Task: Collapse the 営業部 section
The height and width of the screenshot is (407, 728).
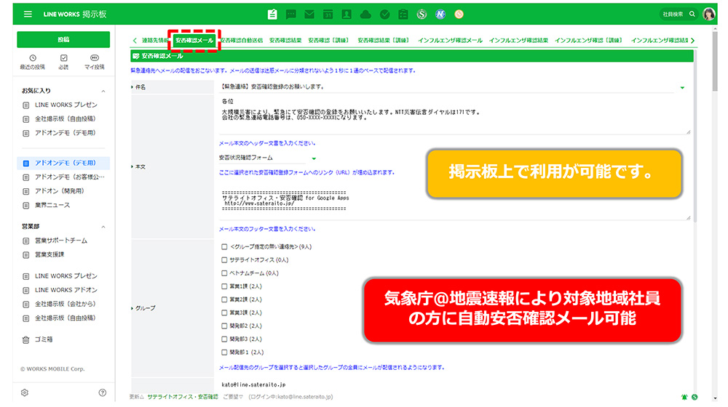Action: pyautogui.click(x=103, y=227)
